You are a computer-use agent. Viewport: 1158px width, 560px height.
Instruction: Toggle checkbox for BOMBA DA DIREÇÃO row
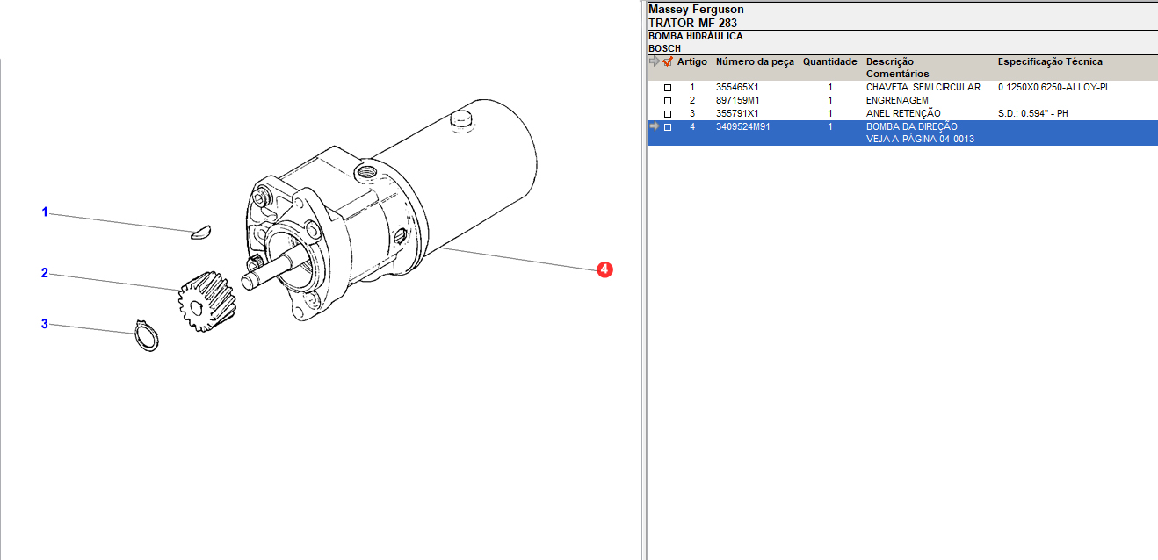668,127
